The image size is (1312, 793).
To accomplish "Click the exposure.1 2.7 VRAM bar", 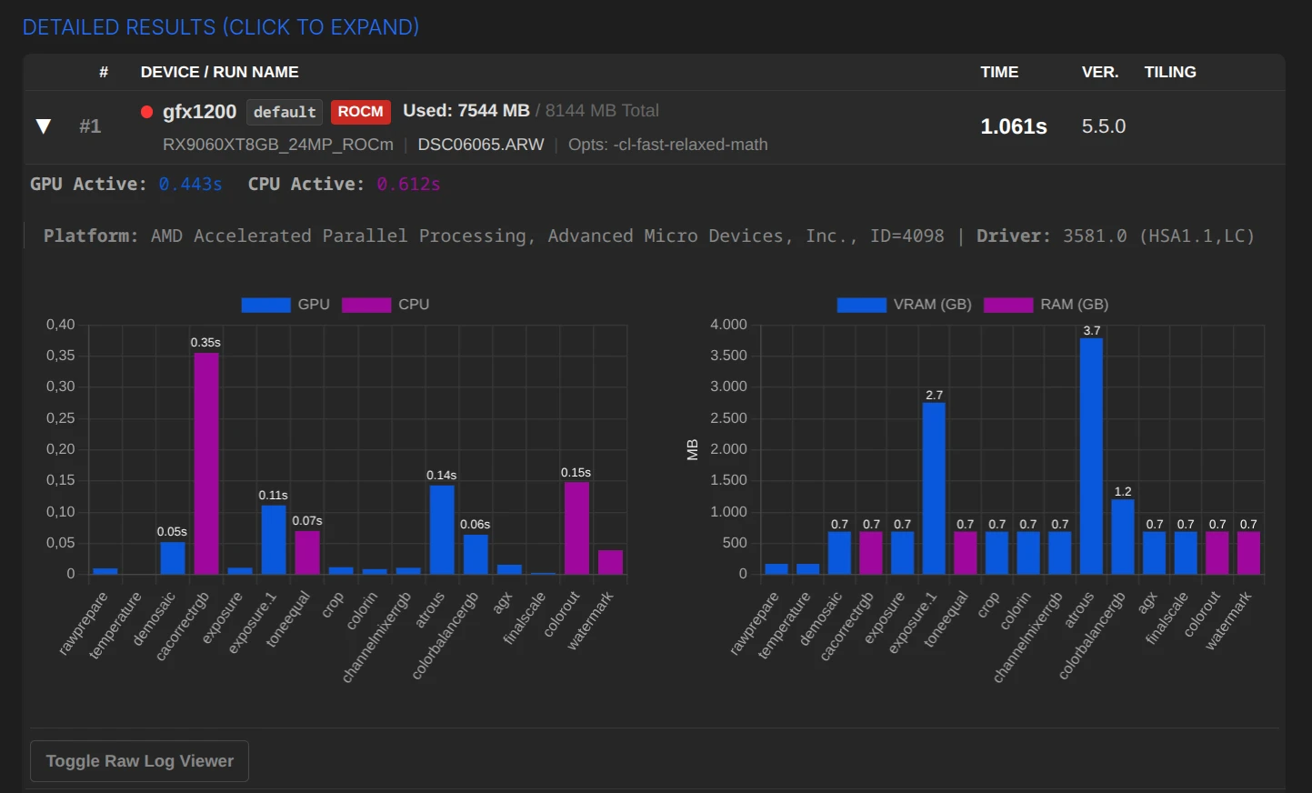I will tap(934, 488).
